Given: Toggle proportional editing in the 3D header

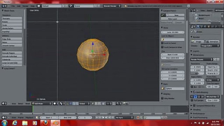Looking at the screenshot, I should 109,104.
